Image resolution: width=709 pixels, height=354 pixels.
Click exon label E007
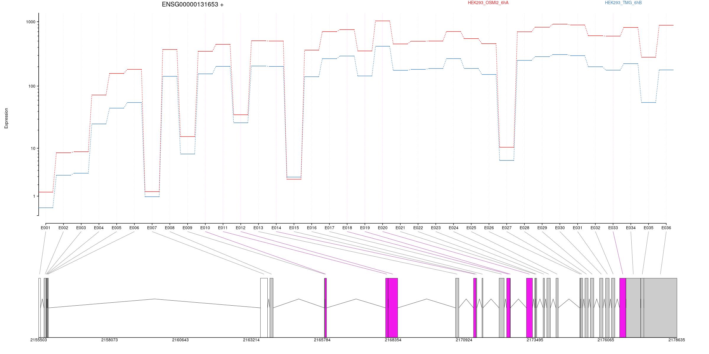click(152, 228)
